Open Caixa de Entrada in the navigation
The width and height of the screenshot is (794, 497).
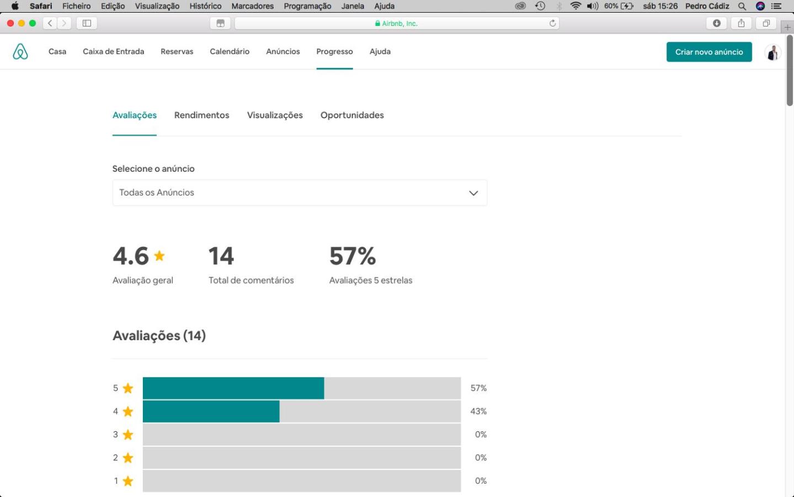click(x=114, y=51)
